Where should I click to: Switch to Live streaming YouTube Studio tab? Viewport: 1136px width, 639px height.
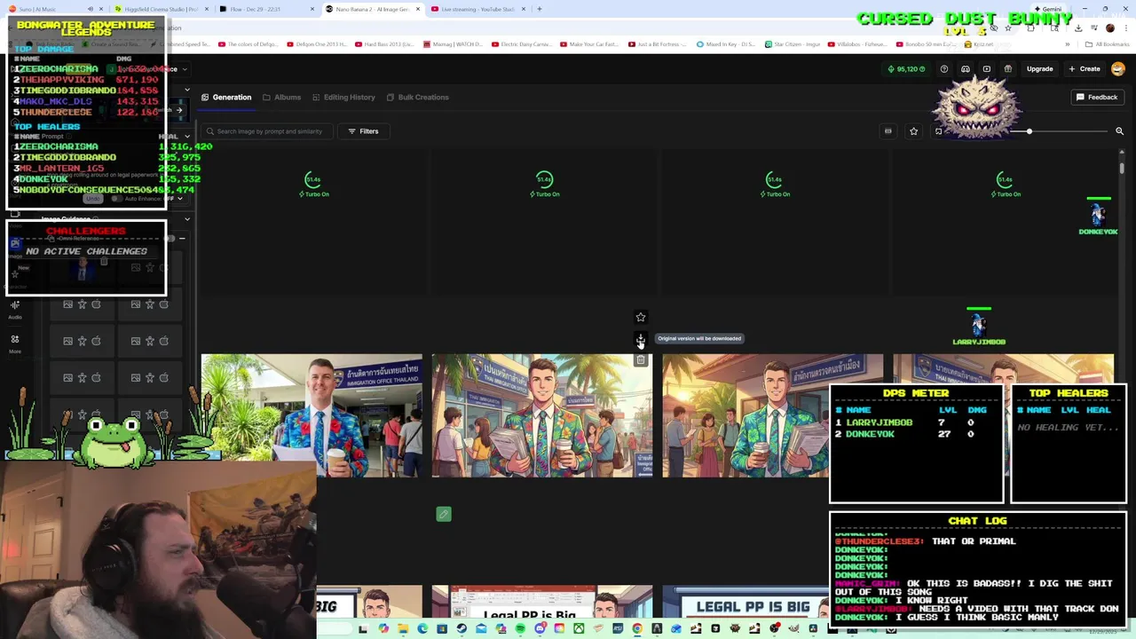[x=479, y=9]
